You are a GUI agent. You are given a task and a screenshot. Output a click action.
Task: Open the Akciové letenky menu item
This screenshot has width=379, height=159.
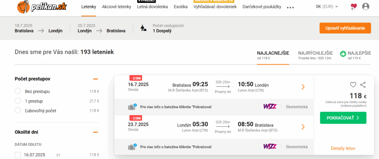(x=117, y=7)
